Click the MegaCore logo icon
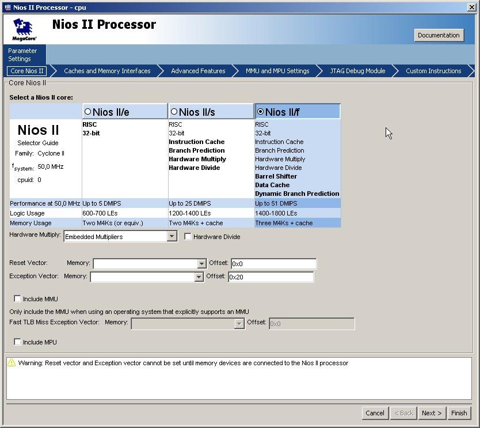Screen dimensions: 480x428 (x=24, y=29)
